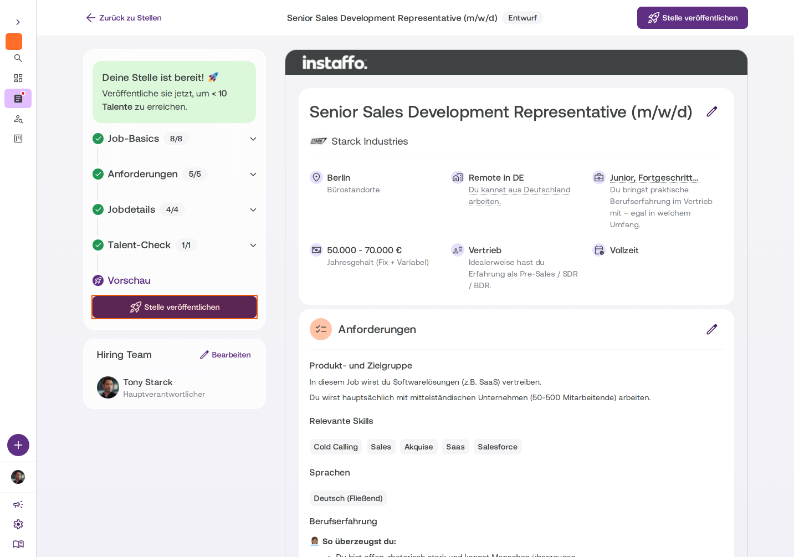The width and height of the screenshot is (794, 557).
Task: Click Bearbeiten for Hiring Team
Action: point(226,355)
